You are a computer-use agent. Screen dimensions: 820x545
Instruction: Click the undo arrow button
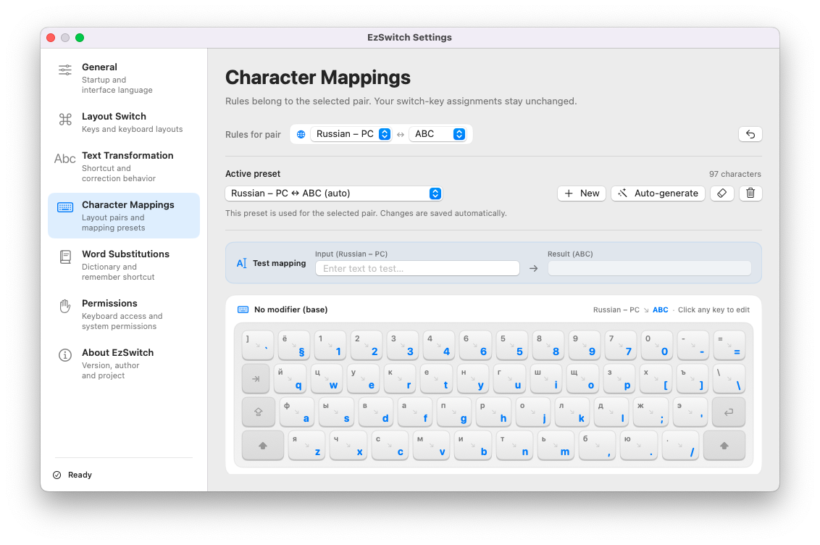[x=750, y=134]
